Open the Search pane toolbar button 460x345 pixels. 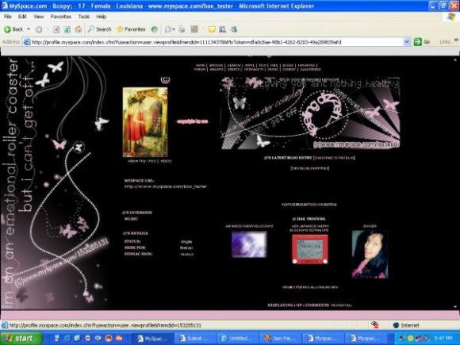click(x=100, y=29)
